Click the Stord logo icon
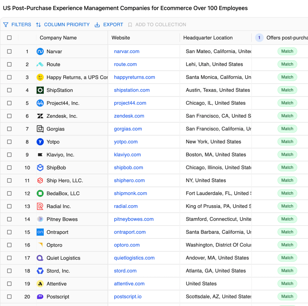The image size is (308, 306). (x=40, y=271)
